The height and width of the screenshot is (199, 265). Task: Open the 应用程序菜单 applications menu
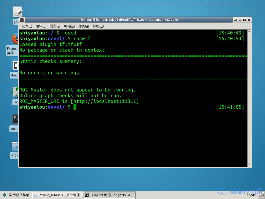pos(16,195)
